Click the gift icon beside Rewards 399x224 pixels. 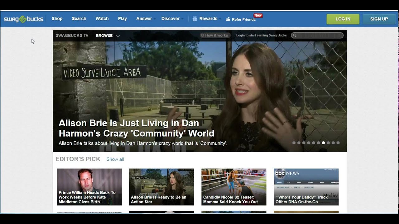click(x=195, y=19)
